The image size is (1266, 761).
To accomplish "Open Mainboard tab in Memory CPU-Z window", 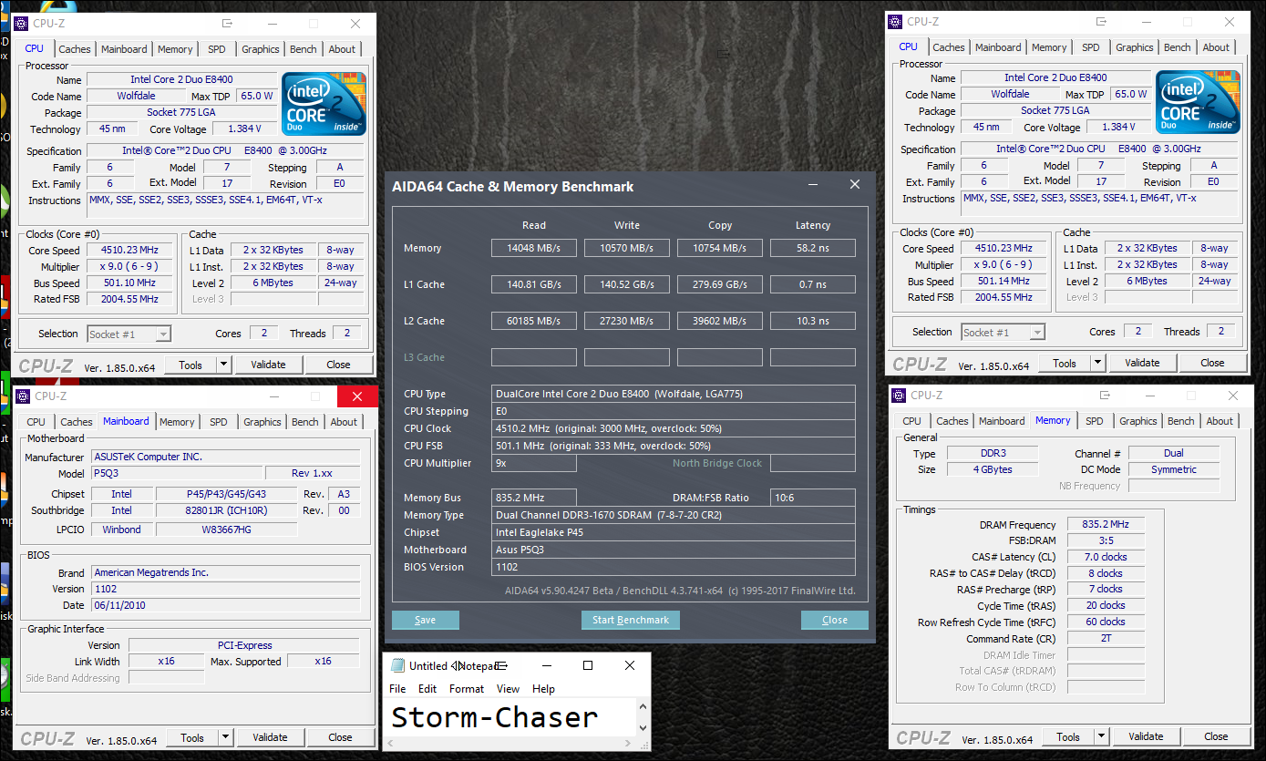I will pyautogui.click(x=1002, y=421).
